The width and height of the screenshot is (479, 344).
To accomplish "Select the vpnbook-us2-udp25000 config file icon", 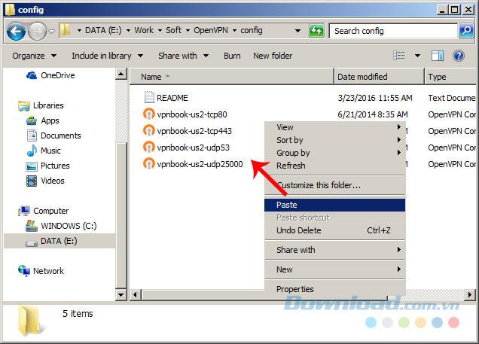I will (x=149, y=163).
